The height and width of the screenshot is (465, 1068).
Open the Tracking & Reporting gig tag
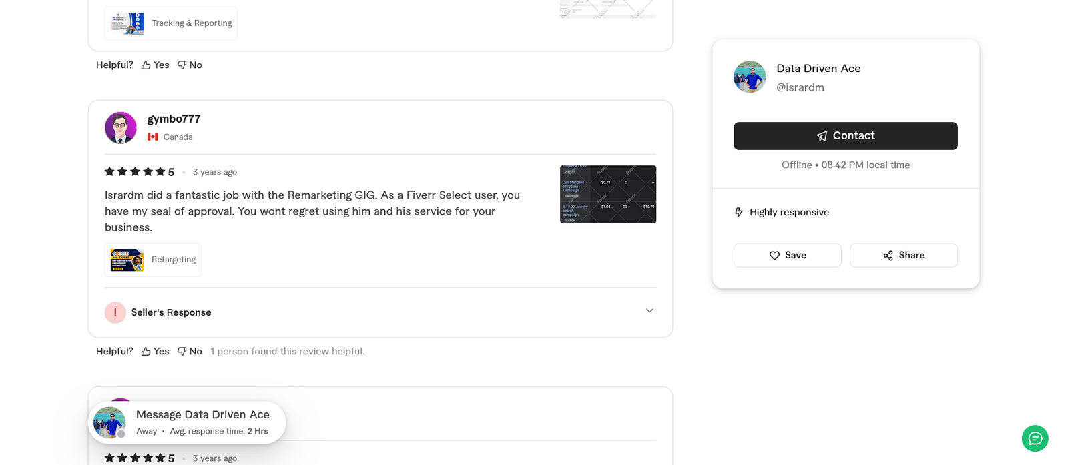point(170,23)
